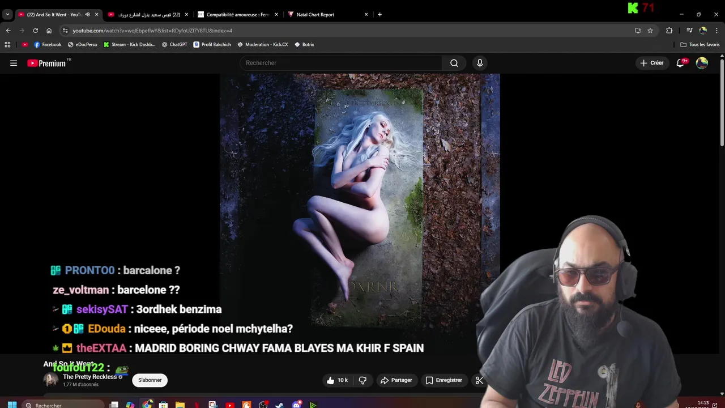Like the video with thumbs up

tap(337, 380)
